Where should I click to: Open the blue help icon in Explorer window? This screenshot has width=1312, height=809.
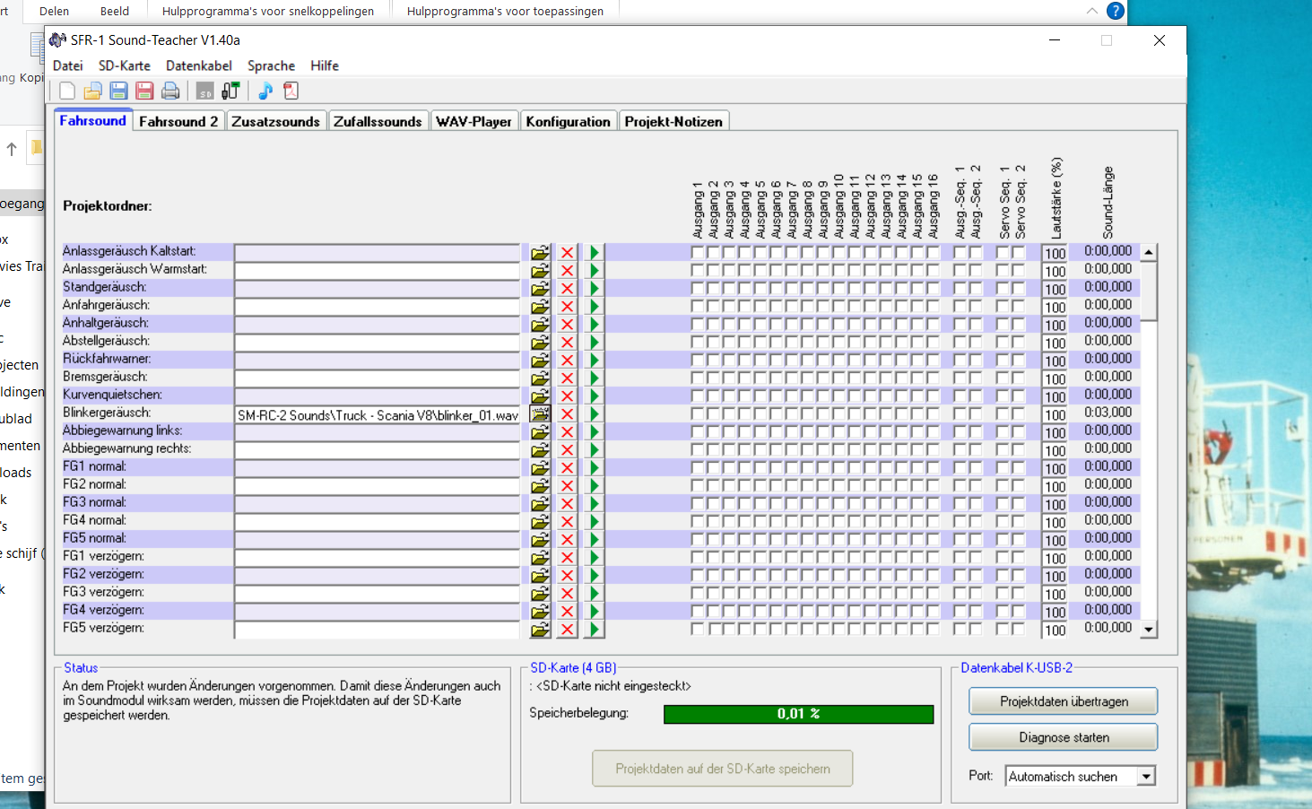click(1115, 11)
